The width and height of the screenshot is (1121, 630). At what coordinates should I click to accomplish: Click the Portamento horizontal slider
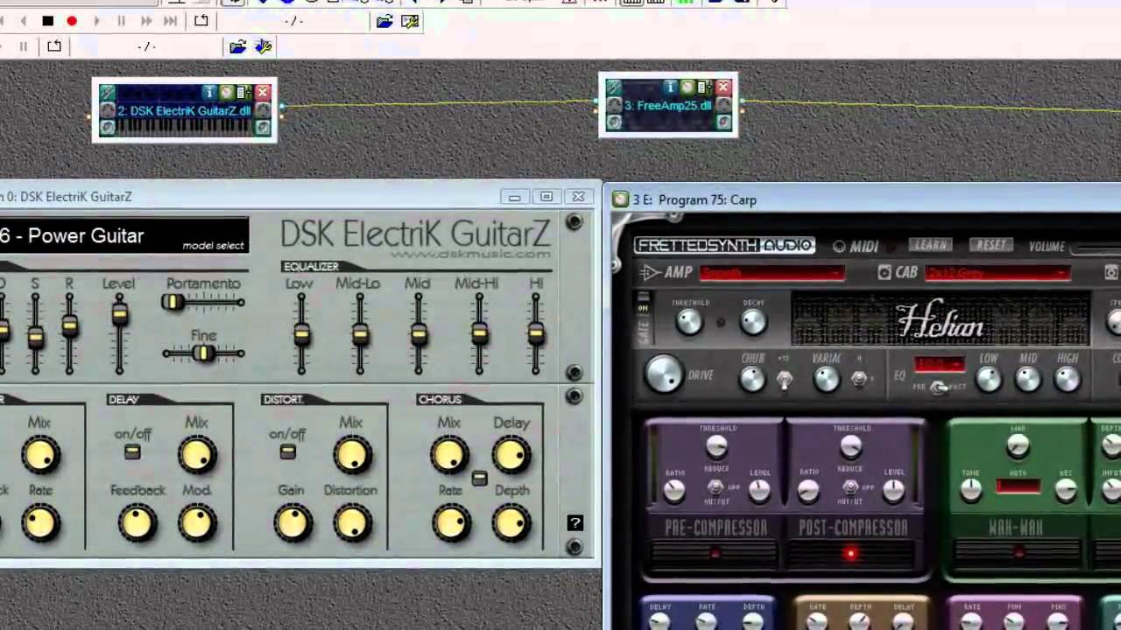[x=203, y=302]
